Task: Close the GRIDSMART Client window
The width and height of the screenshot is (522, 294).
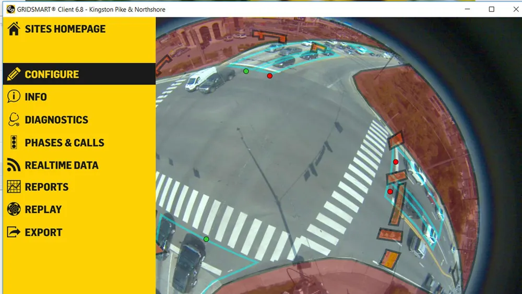Action: (x=516, y=9)
